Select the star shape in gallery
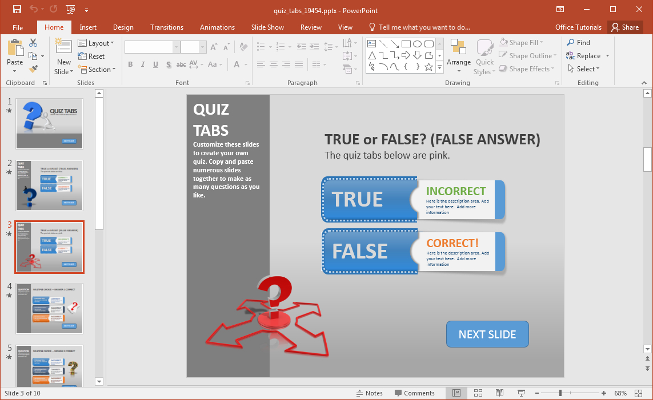The width and height of the screenshot is (653, 400). point(428,67)
